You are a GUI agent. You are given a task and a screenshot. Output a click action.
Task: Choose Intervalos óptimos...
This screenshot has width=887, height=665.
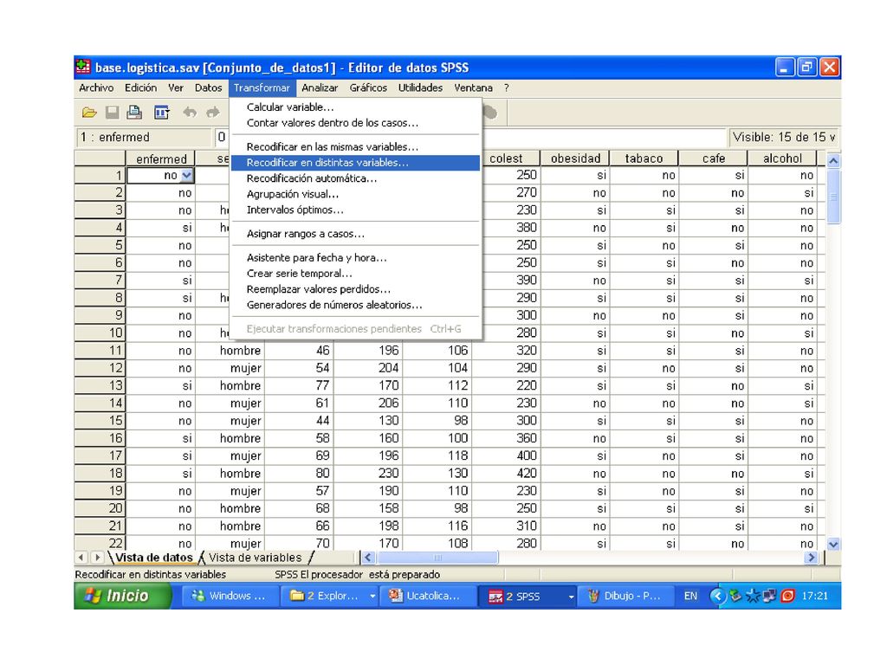pos(356,210)
